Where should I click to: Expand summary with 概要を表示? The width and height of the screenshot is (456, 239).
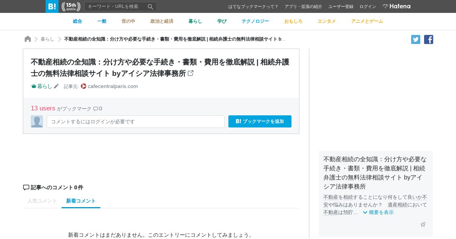(378, 212)
